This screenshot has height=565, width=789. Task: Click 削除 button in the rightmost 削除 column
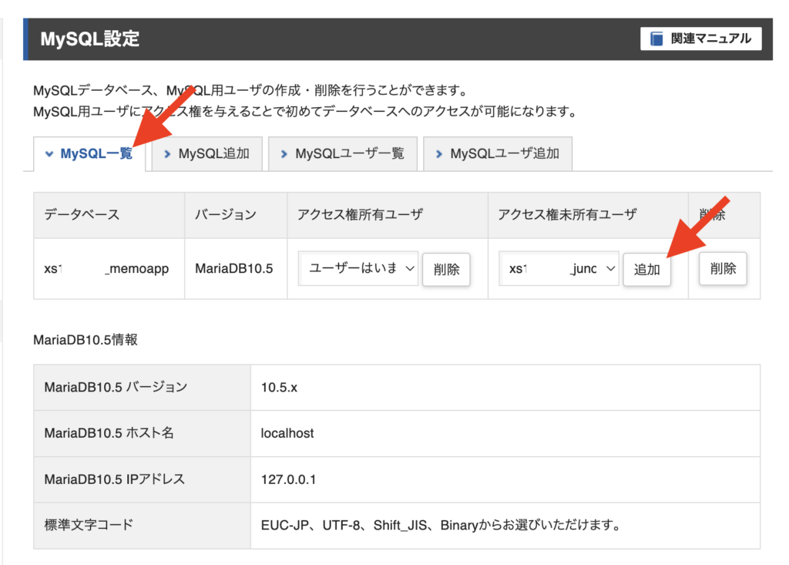[723, 268]
